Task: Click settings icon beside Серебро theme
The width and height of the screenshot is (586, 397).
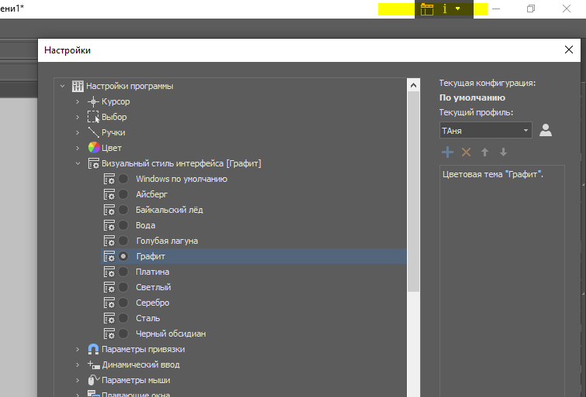Action: pos(109,303)
